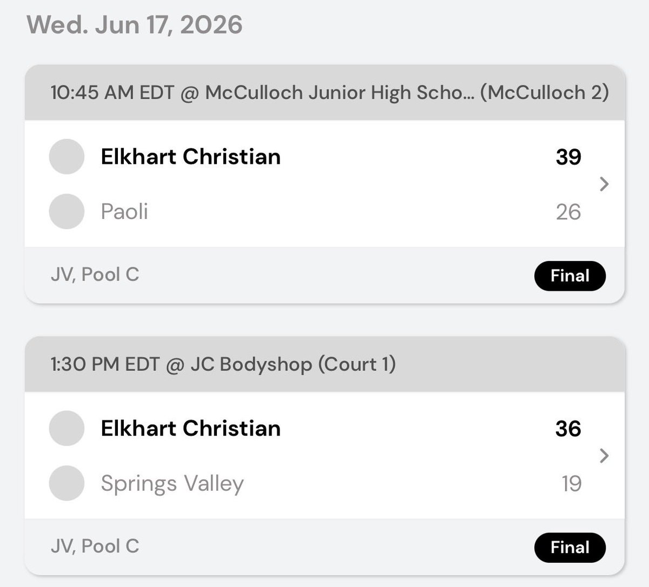The image size is (649, 587).
Task: Click the score 39 for Elkhart Christian
Action: (568, 157)
